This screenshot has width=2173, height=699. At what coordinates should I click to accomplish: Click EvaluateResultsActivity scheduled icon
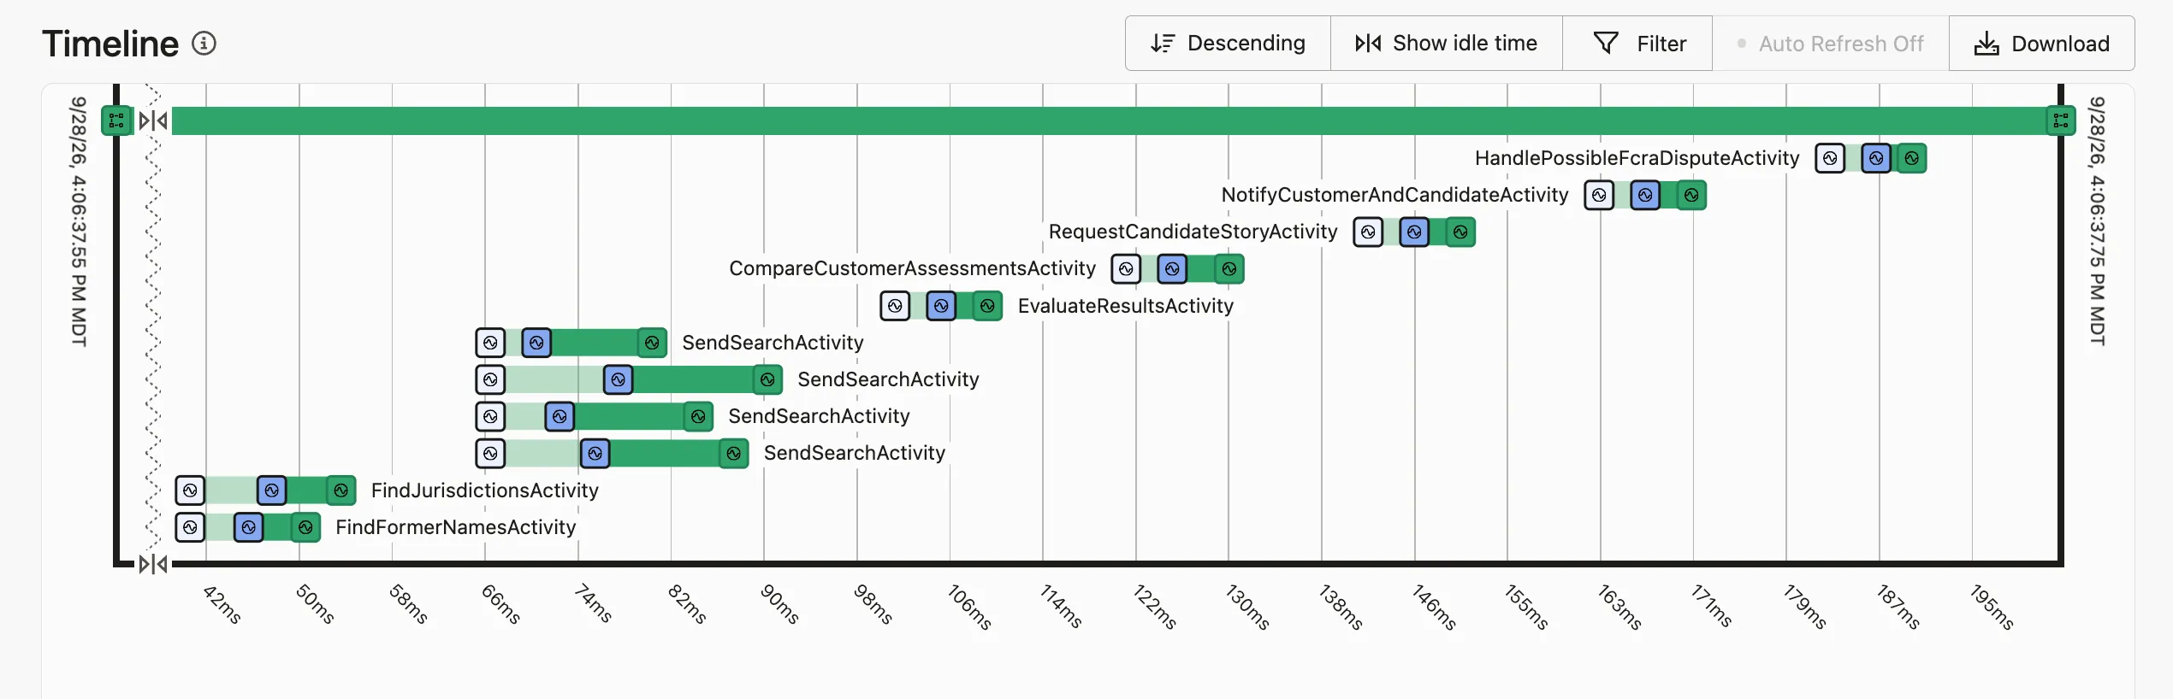[x=895, y=306]
